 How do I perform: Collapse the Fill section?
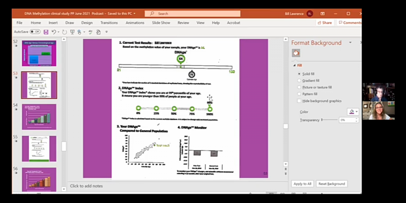pyautogui.click(x=294, y=66)
